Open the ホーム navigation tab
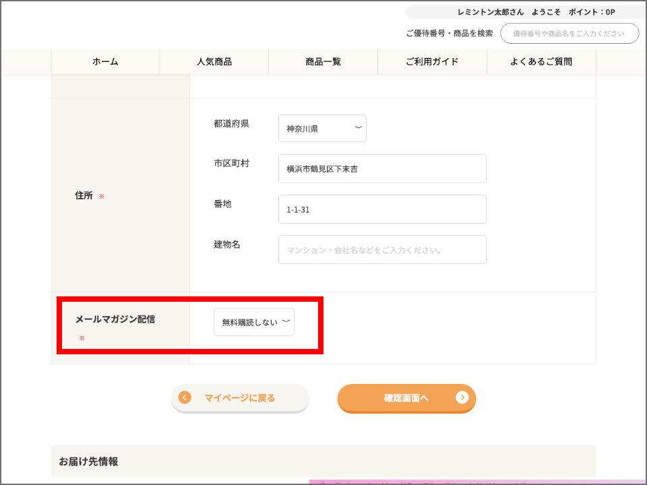The height and width of the screenshot is (485, 647). [x=105, y=62]
